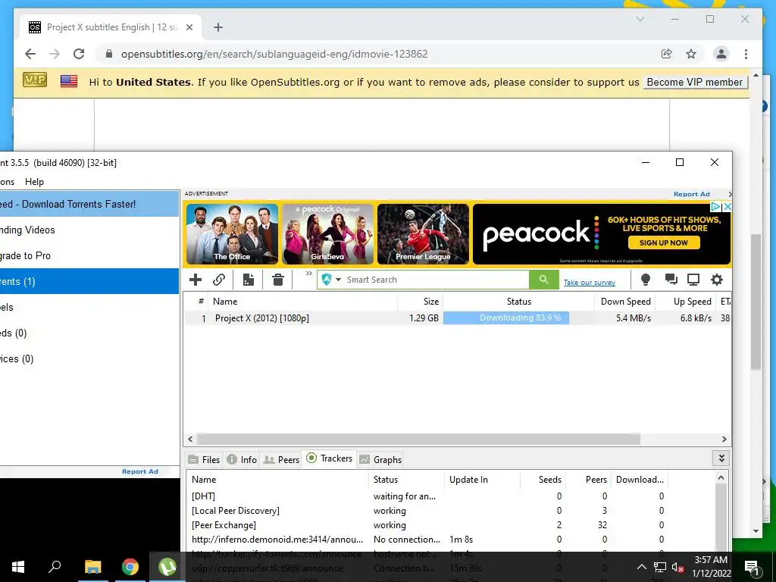The image size is (776, 582).
Task: Click the chat bubbles icon in uTorrent toolbar
Action: point(671,280)
